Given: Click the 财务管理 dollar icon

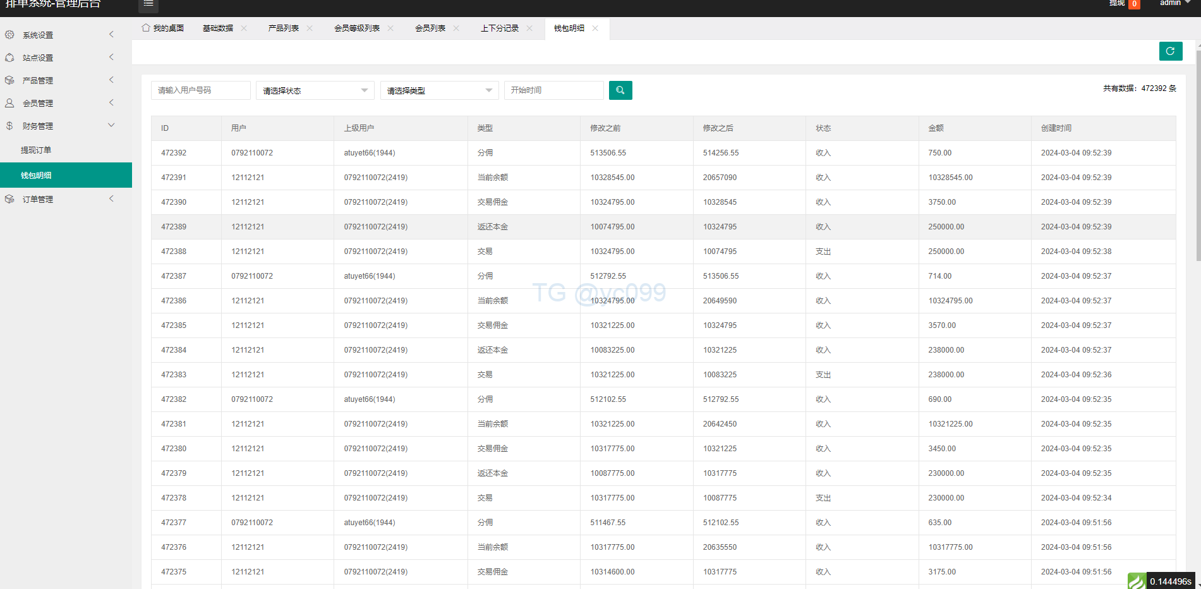Looking at the screenshot, I should click(9, 126).
